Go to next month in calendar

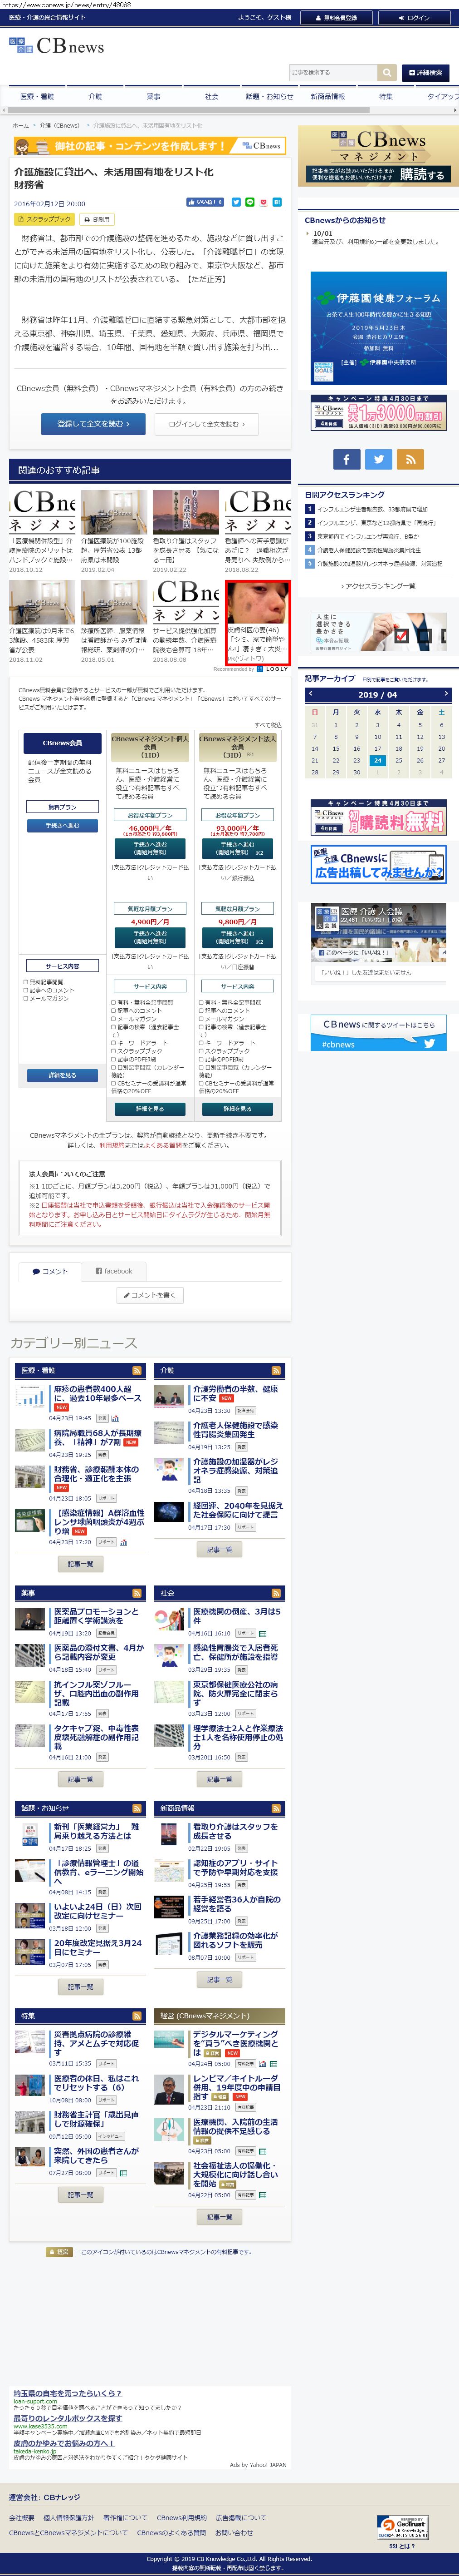(x=445, y=694)
